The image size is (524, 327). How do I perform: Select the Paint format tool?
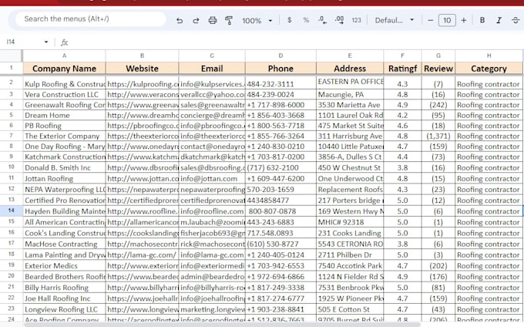tap(229, 20)
